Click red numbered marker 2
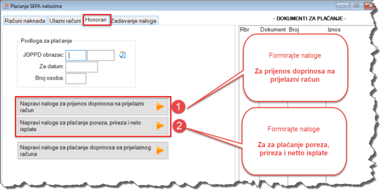Image resolution: width=385 pixels, height=196 pixels. (x=179, y=126)
